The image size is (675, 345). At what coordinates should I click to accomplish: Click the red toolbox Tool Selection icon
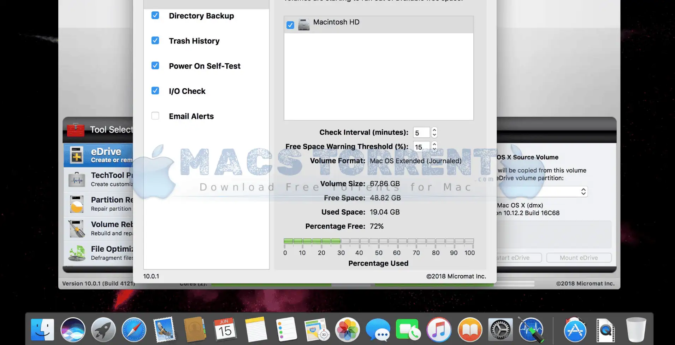point(76,129)
